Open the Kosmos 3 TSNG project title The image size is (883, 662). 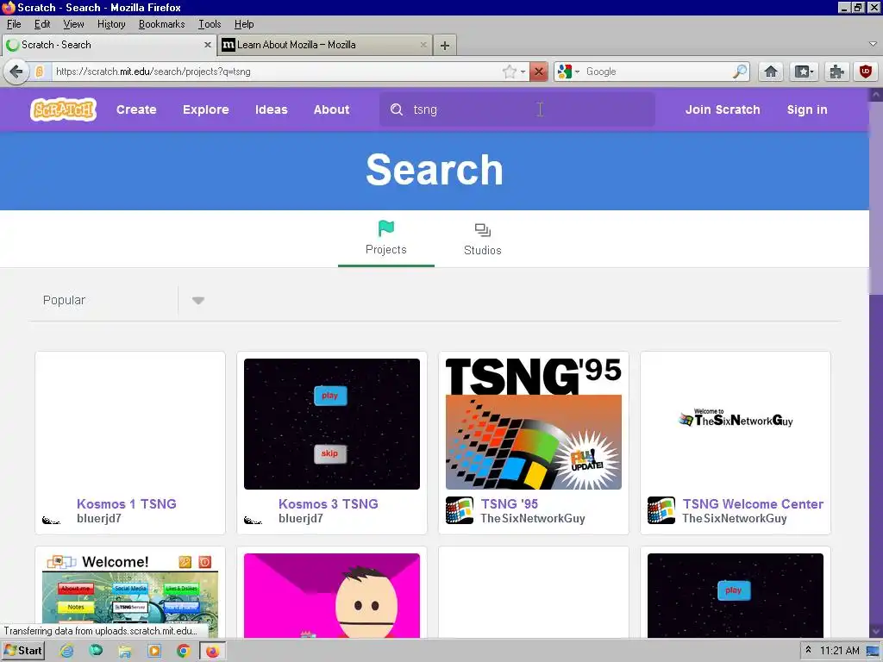(329, 503)
